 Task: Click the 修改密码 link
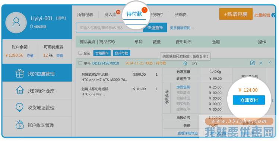[40, 27]
